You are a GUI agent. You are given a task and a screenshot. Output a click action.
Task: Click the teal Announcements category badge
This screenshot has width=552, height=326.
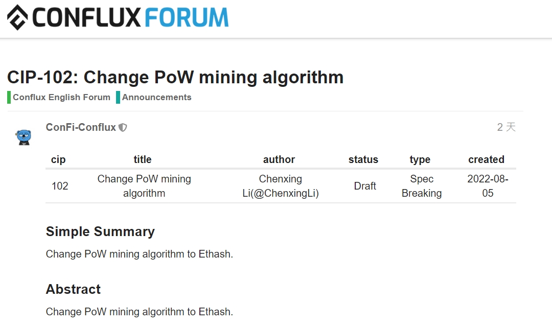tap(118, 98)
